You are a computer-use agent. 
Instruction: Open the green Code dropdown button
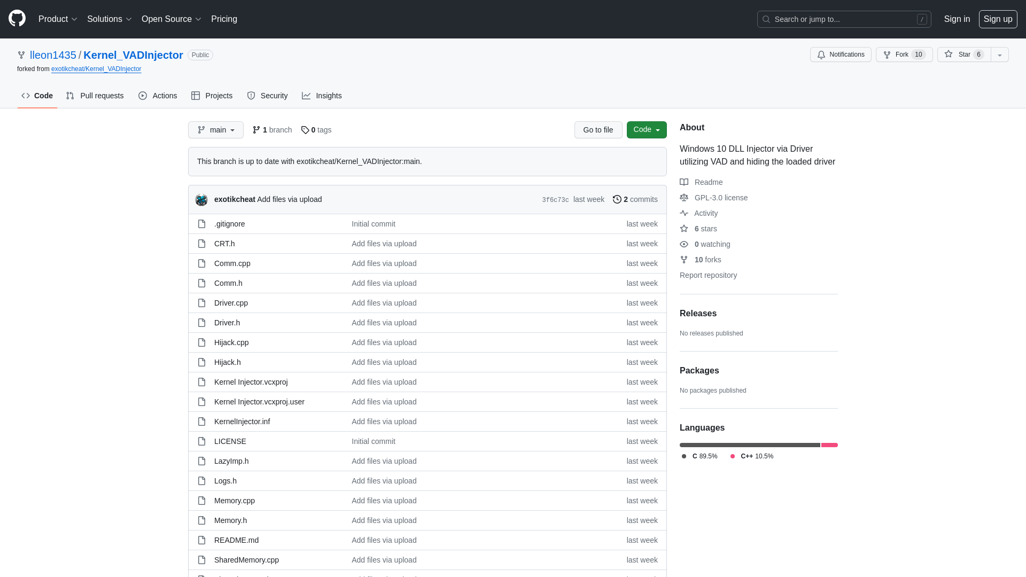(647, 130)
